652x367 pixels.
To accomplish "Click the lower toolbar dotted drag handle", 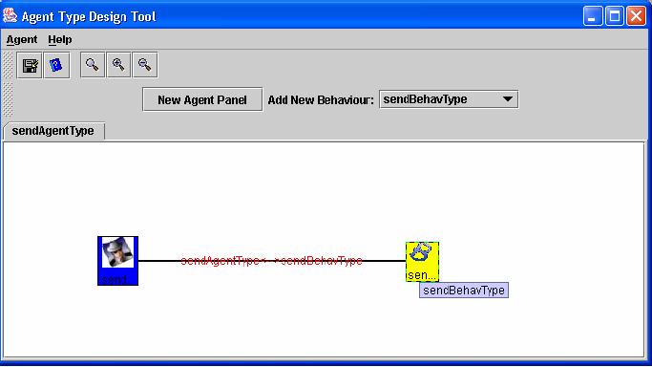I will click(8, 99).
